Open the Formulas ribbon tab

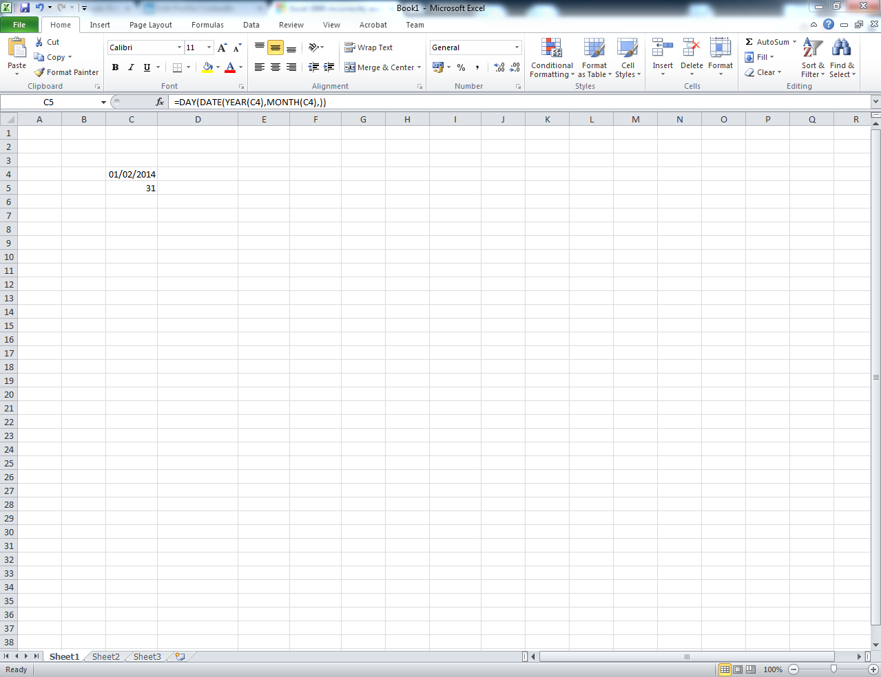(207, 25)
